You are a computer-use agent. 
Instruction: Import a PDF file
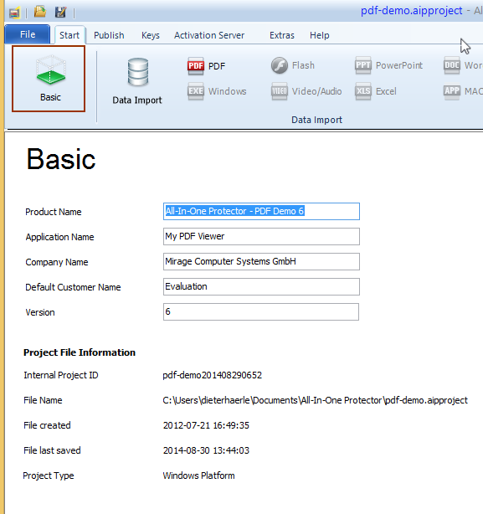196,66
